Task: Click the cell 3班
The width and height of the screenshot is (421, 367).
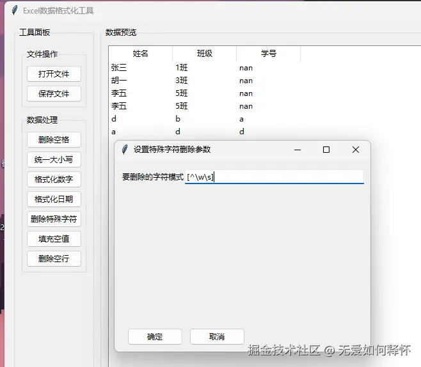Action: [x=182, y=81]
